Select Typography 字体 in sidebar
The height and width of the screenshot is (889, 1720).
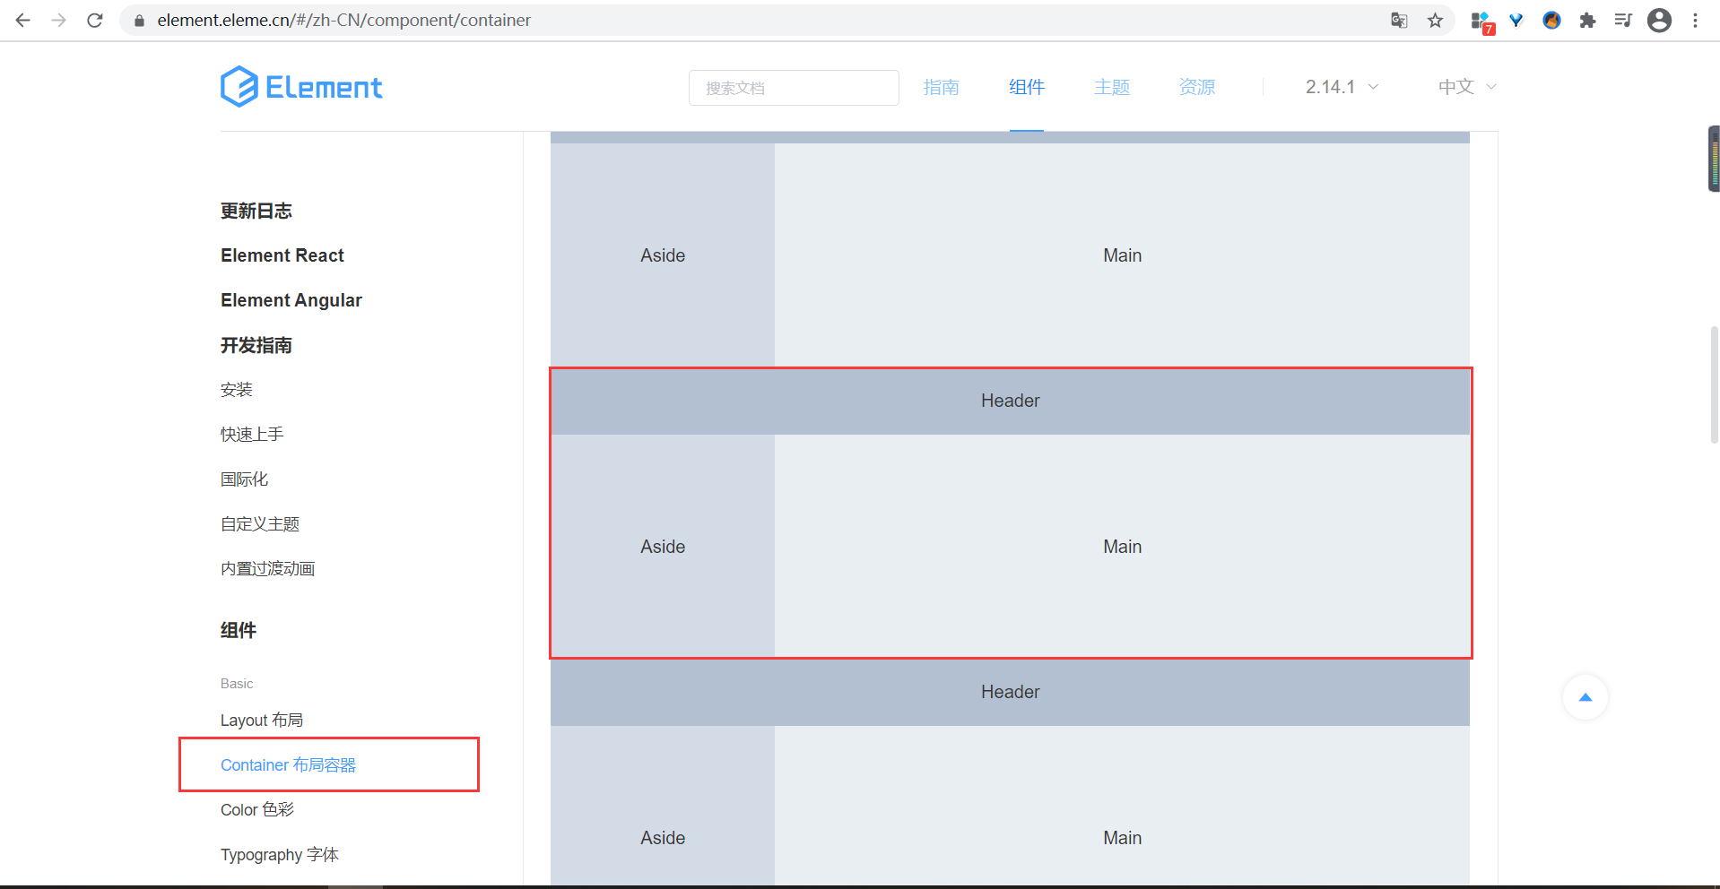280,855
